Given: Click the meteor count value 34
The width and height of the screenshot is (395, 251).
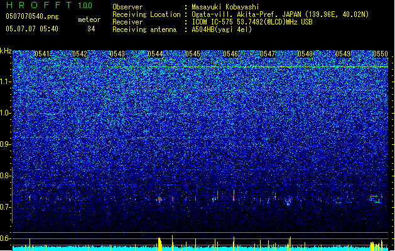Looking at the screenshot, I should click(x=91, y=29).
